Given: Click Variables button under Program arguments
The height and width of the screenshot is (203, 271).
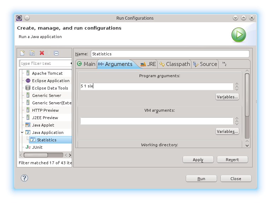Looking at the screenshot, I should (x=227, y=97).
